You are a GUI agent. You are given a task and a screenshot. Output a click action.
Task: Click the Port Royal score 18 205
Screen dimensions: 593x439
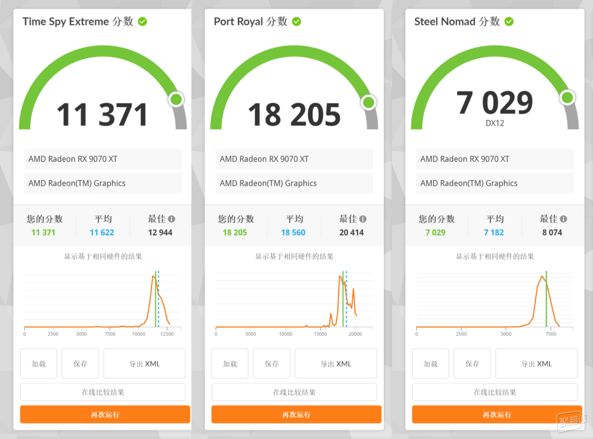[x=294, y=115]
